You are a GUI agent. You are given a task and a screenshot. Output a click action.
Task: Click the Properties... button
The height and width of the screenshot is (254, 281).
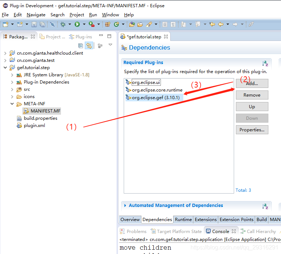252,130
